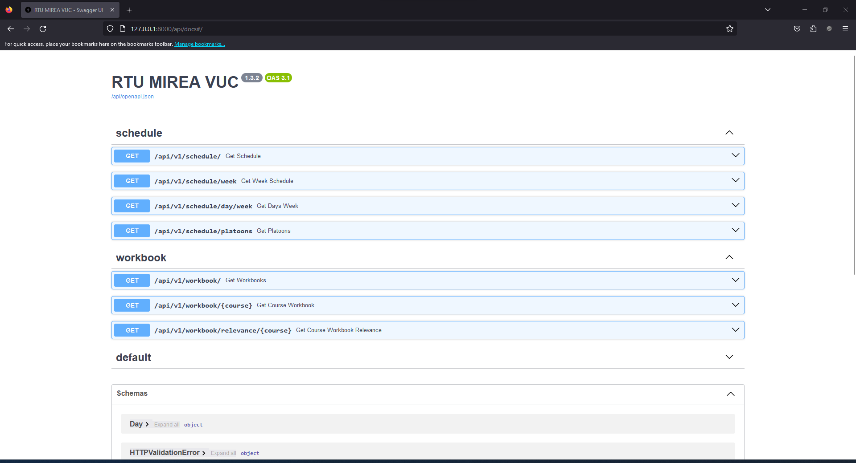Open a new browser tab
This screenshot has width=856, height=463.
[129, 10]
